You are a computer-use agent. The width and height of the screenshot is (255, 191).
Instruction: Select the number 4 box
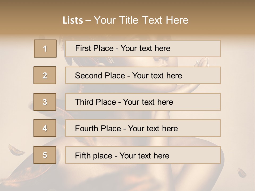click(x=45, y=128)
